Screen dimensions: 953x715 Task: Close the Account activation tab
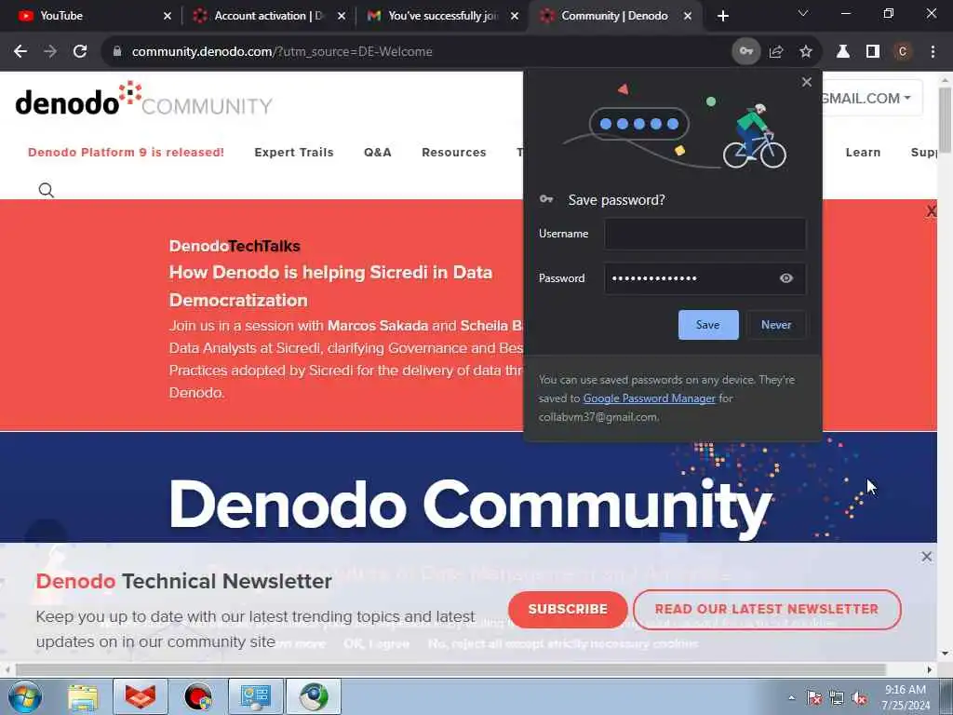tap(342, 16)
